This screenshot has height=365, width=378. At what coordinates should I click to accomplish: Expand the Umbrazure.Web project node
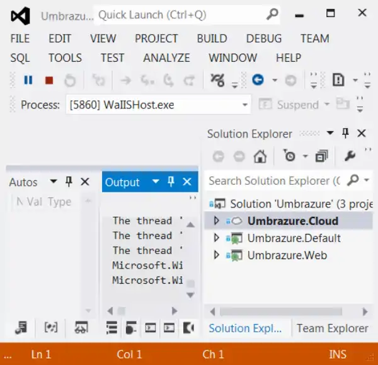pos(217,255)
